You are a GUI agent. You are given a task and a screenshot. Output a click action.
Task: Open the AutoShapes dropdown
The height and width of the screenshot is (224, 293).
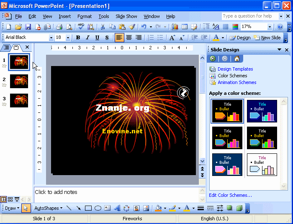pyautogui.click(x=49, y=208)
